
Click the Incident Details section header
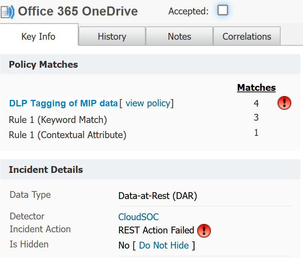(x=46, y=169)
